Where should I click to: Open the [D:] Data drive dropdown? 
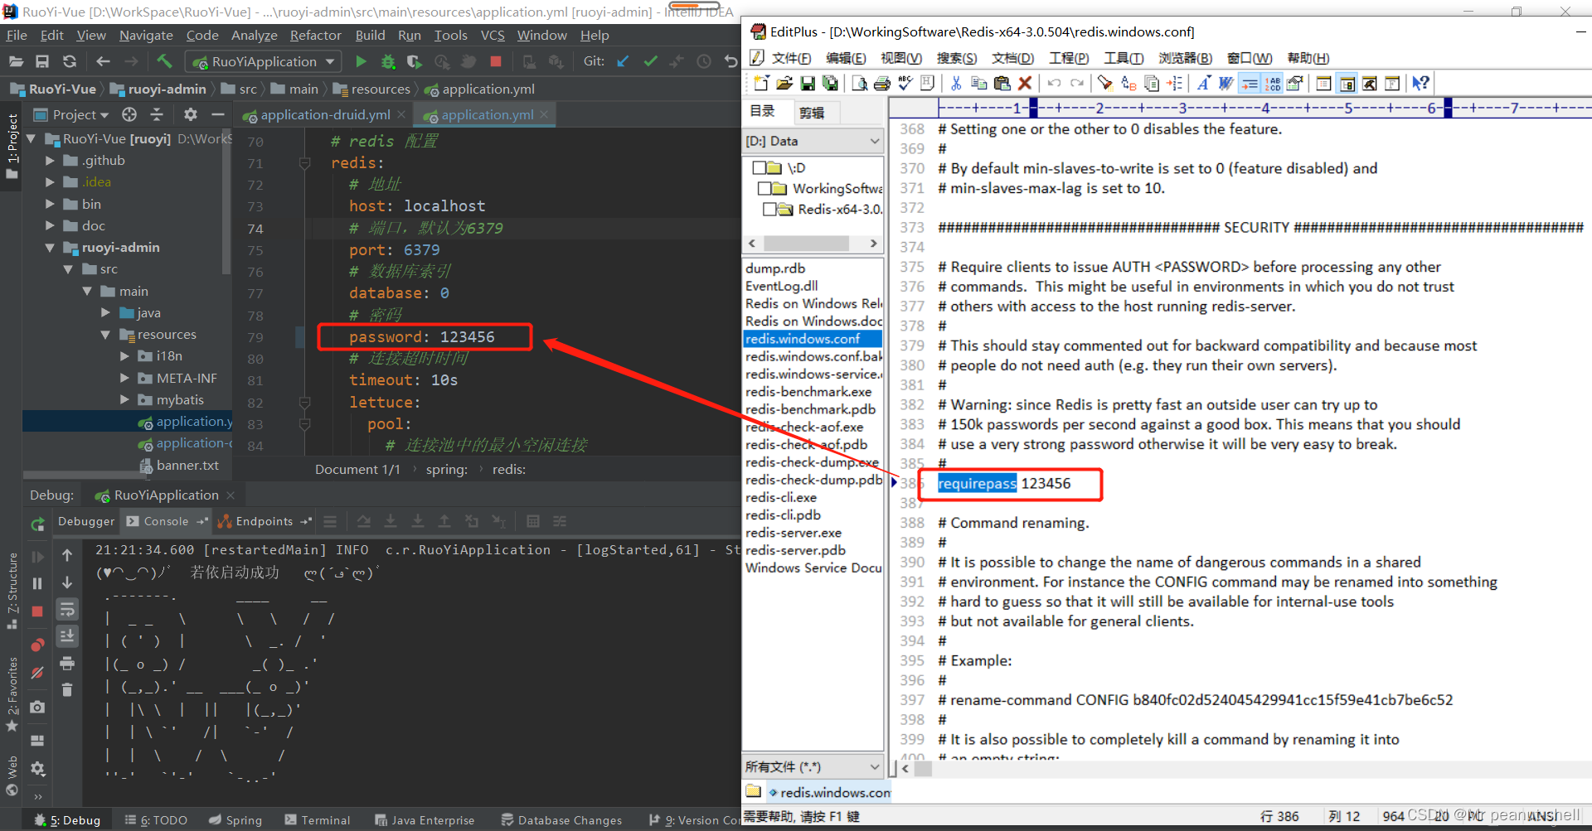[x=813, y=141]
